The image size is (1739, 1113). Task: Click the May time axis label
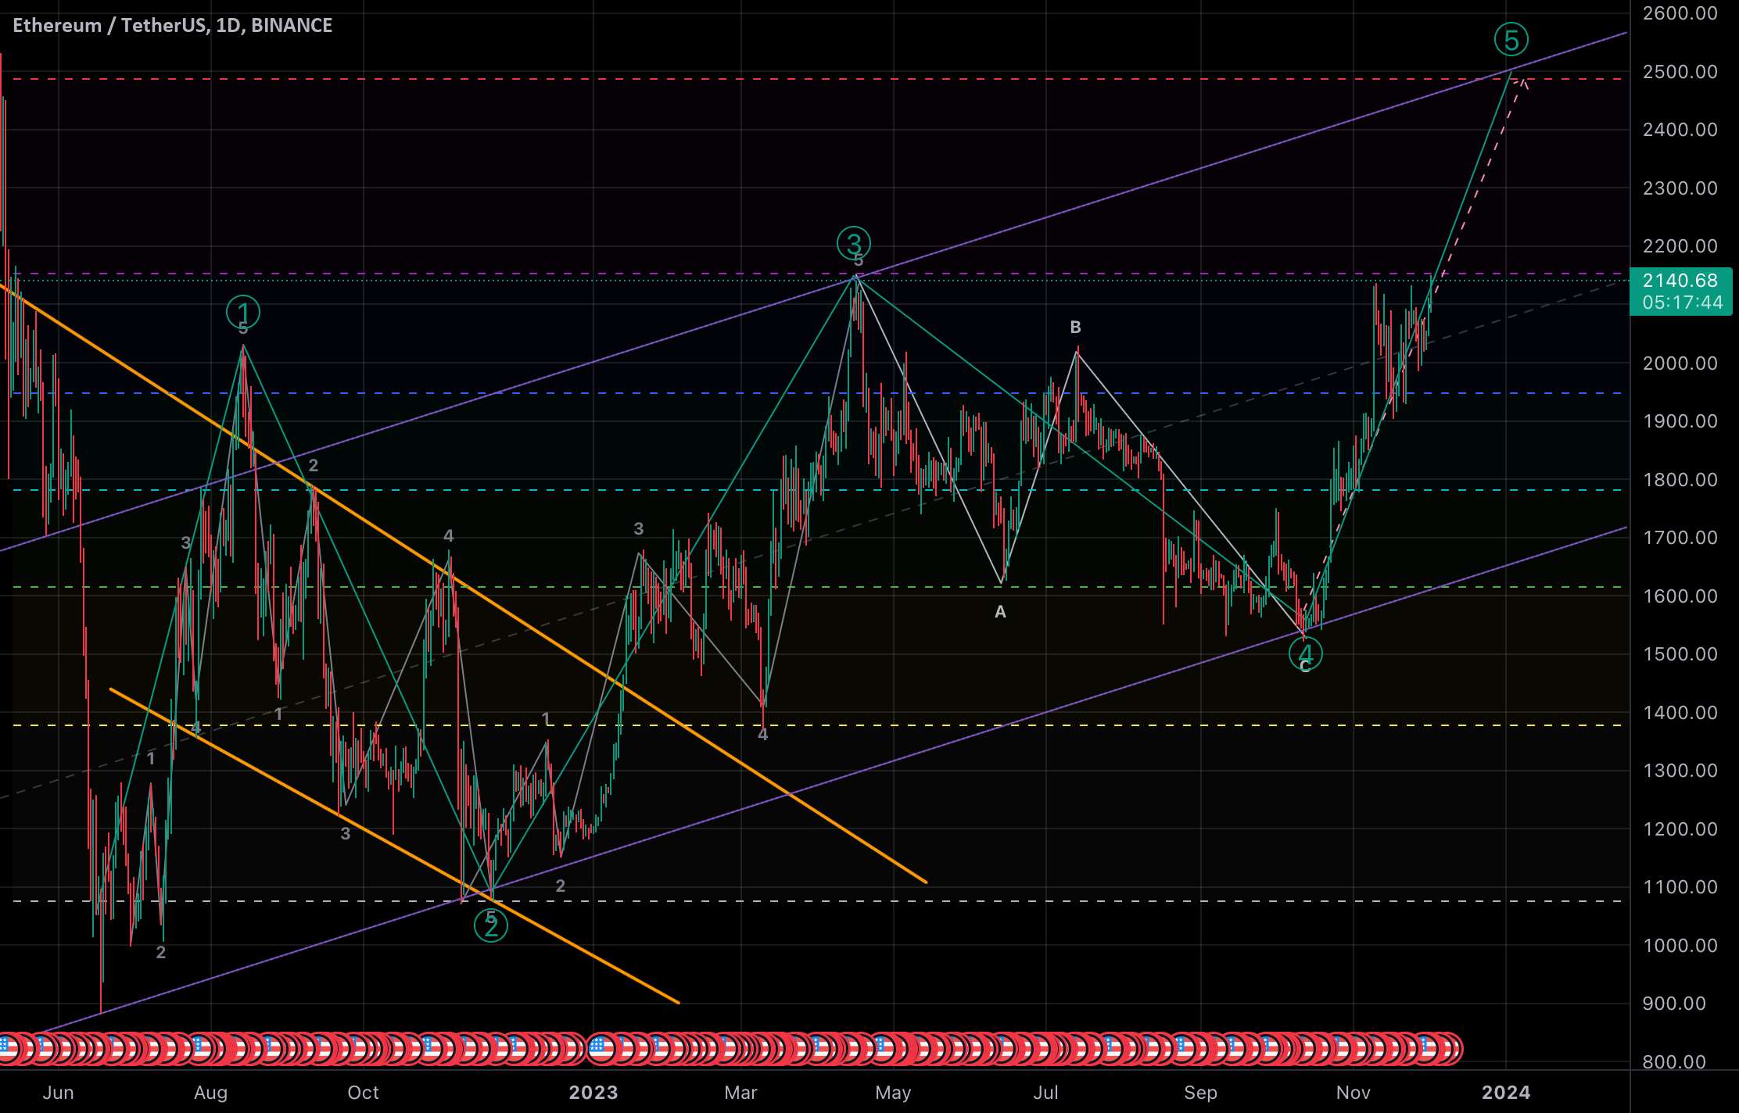893,1093
